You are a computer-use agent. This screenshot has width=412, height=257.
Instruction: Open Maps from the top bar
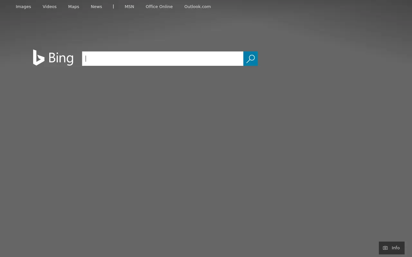tap(74, 6)
